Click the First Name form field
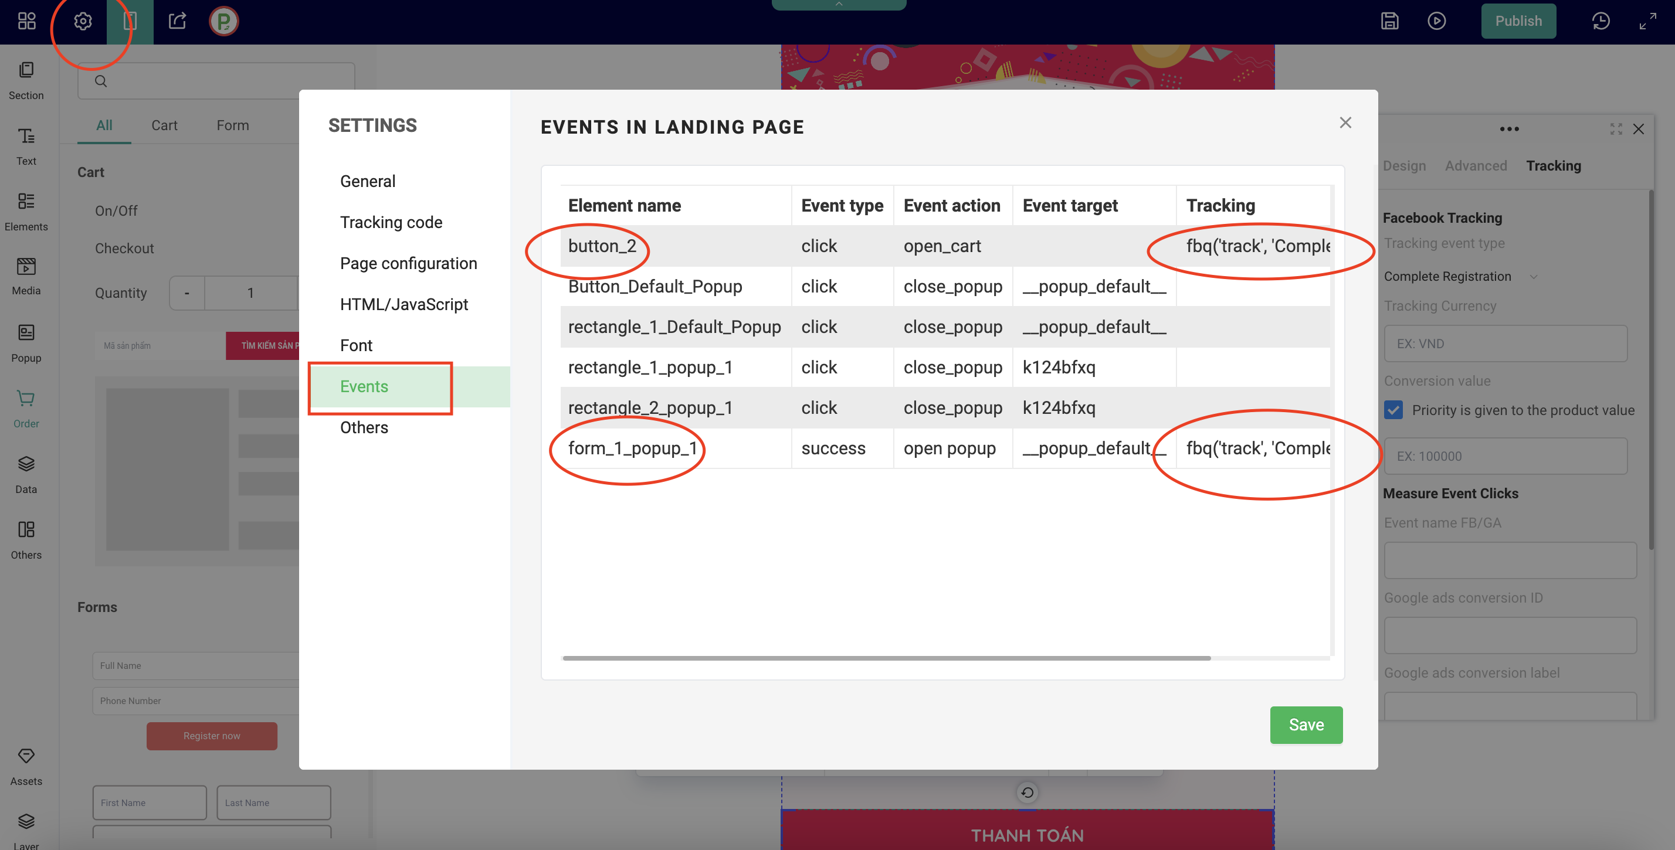The image size is (1675, 850). [150, 803]
